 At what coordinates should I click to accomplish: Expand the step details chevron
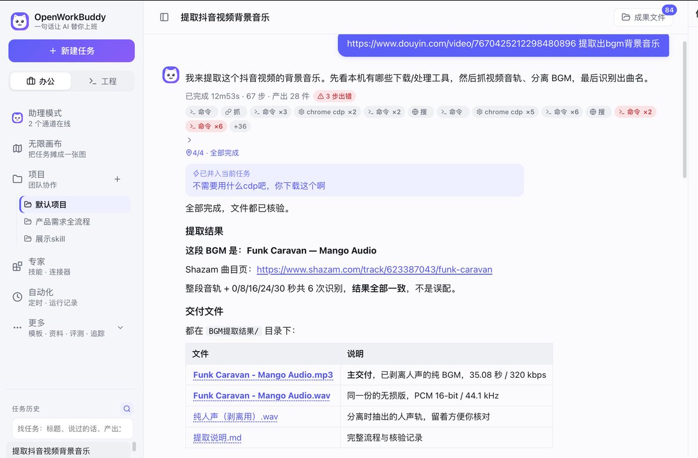(189, 140)
